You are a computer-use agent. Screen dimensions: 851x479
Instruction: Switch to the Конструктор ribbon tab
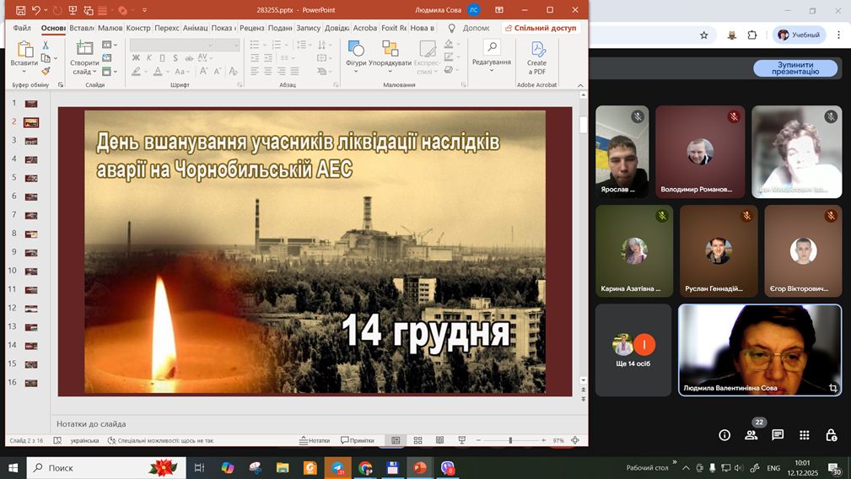pos(138,28)
